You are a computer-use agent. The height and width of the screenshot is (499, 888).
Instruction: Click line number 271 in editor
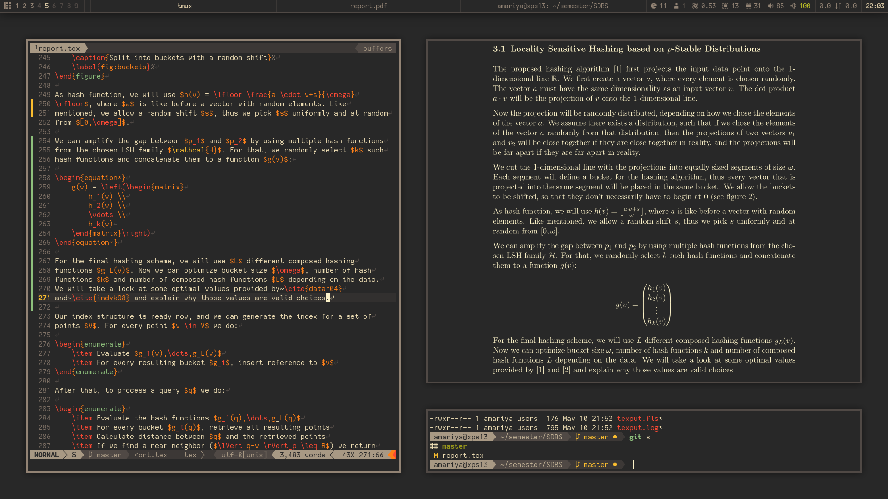point(44,298)
